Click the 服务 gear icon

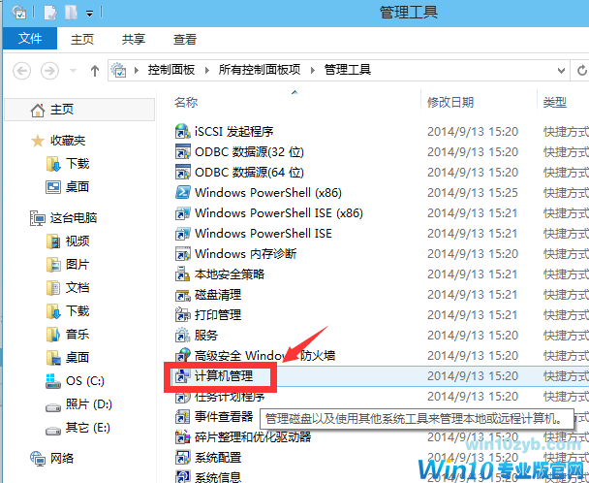tap(182, 335)
